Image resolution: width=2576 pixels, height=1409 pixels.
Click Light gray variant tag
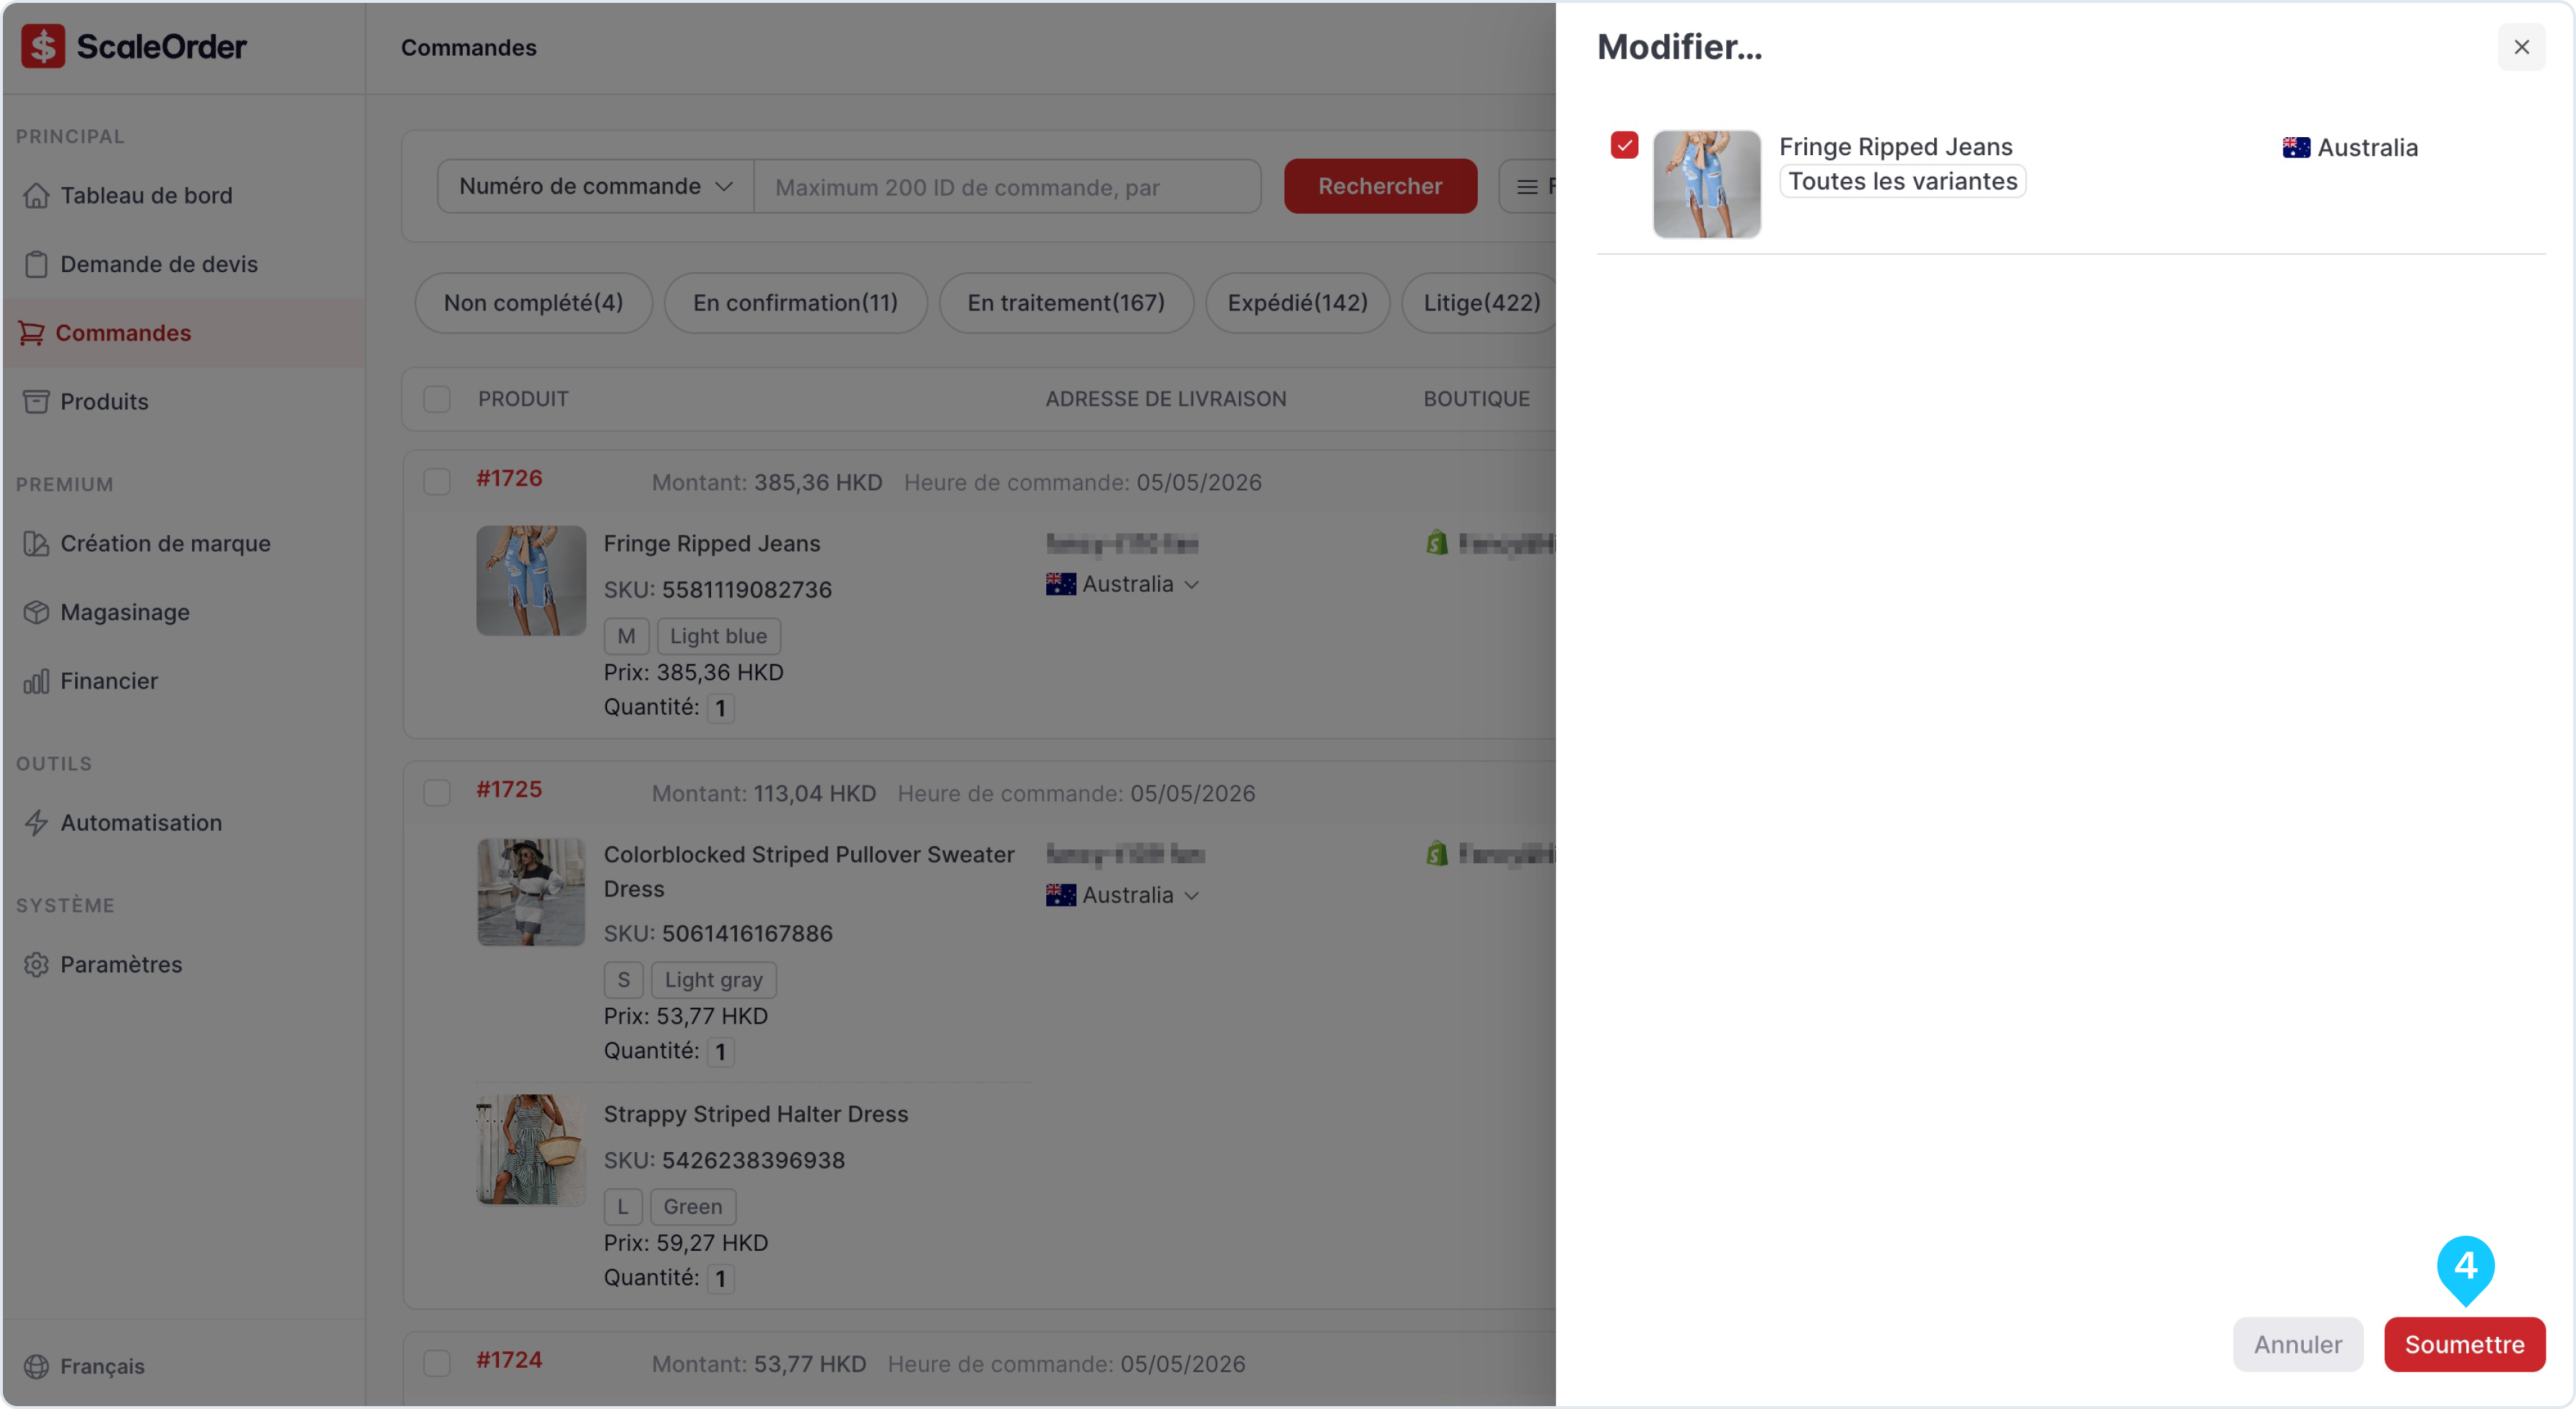(713, 980)
